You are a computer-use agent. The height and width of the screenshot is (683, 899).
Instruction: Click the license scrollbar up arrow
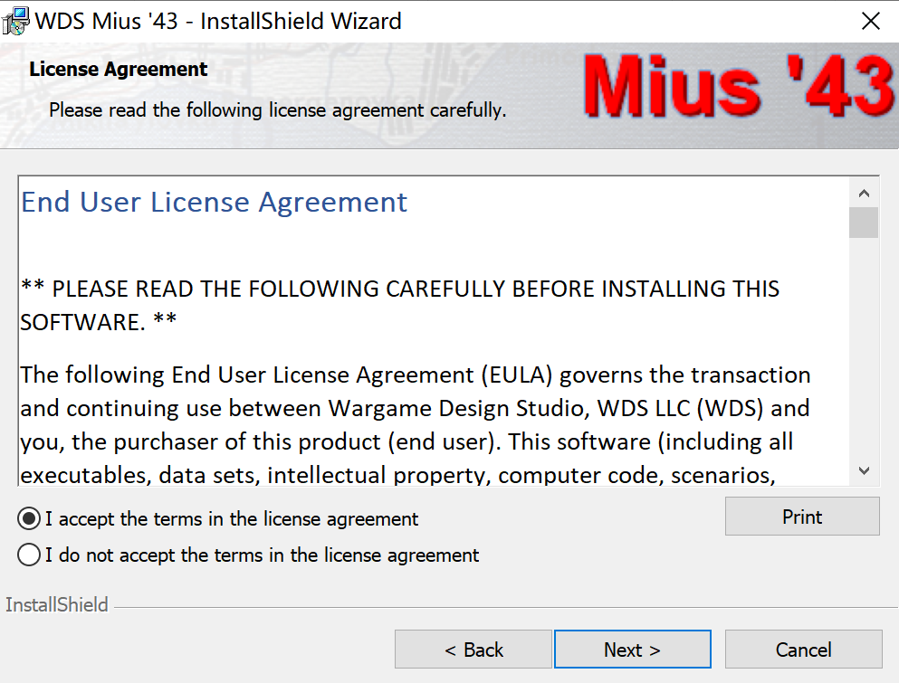864,193
